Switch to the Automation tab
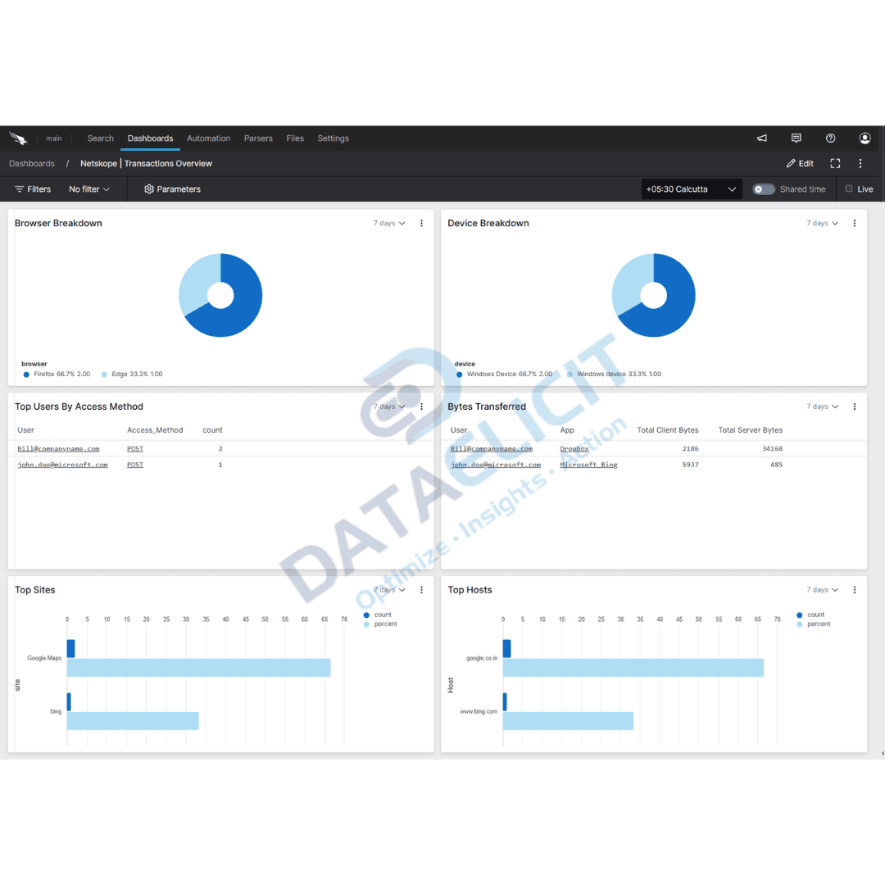 tap(208, 138)
